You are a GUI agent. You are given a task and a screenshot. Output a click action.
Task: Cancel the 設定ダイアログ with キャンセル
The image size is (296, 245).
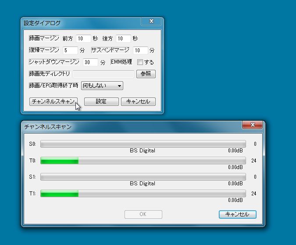click(138, 101)
